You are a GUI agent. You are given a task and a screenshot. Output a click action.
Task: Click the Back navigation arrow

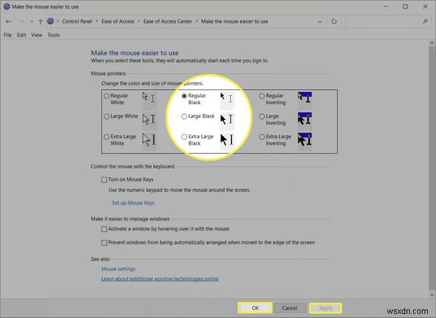(8, 21)
